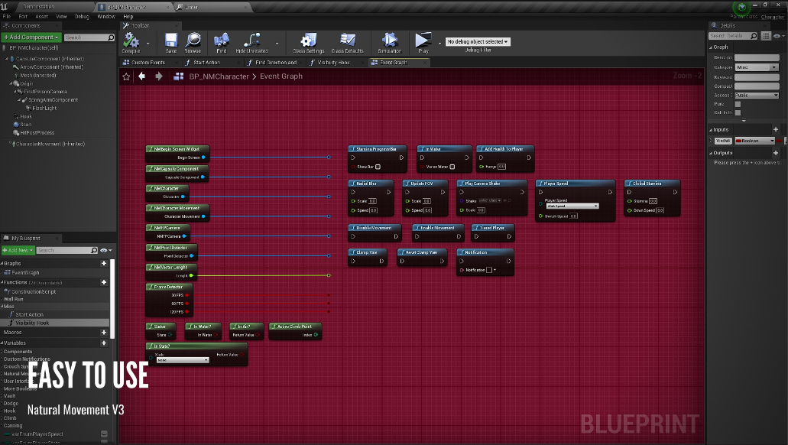
Task: Favorite the graph with the star icon
Action: click(x=126, y=76)
